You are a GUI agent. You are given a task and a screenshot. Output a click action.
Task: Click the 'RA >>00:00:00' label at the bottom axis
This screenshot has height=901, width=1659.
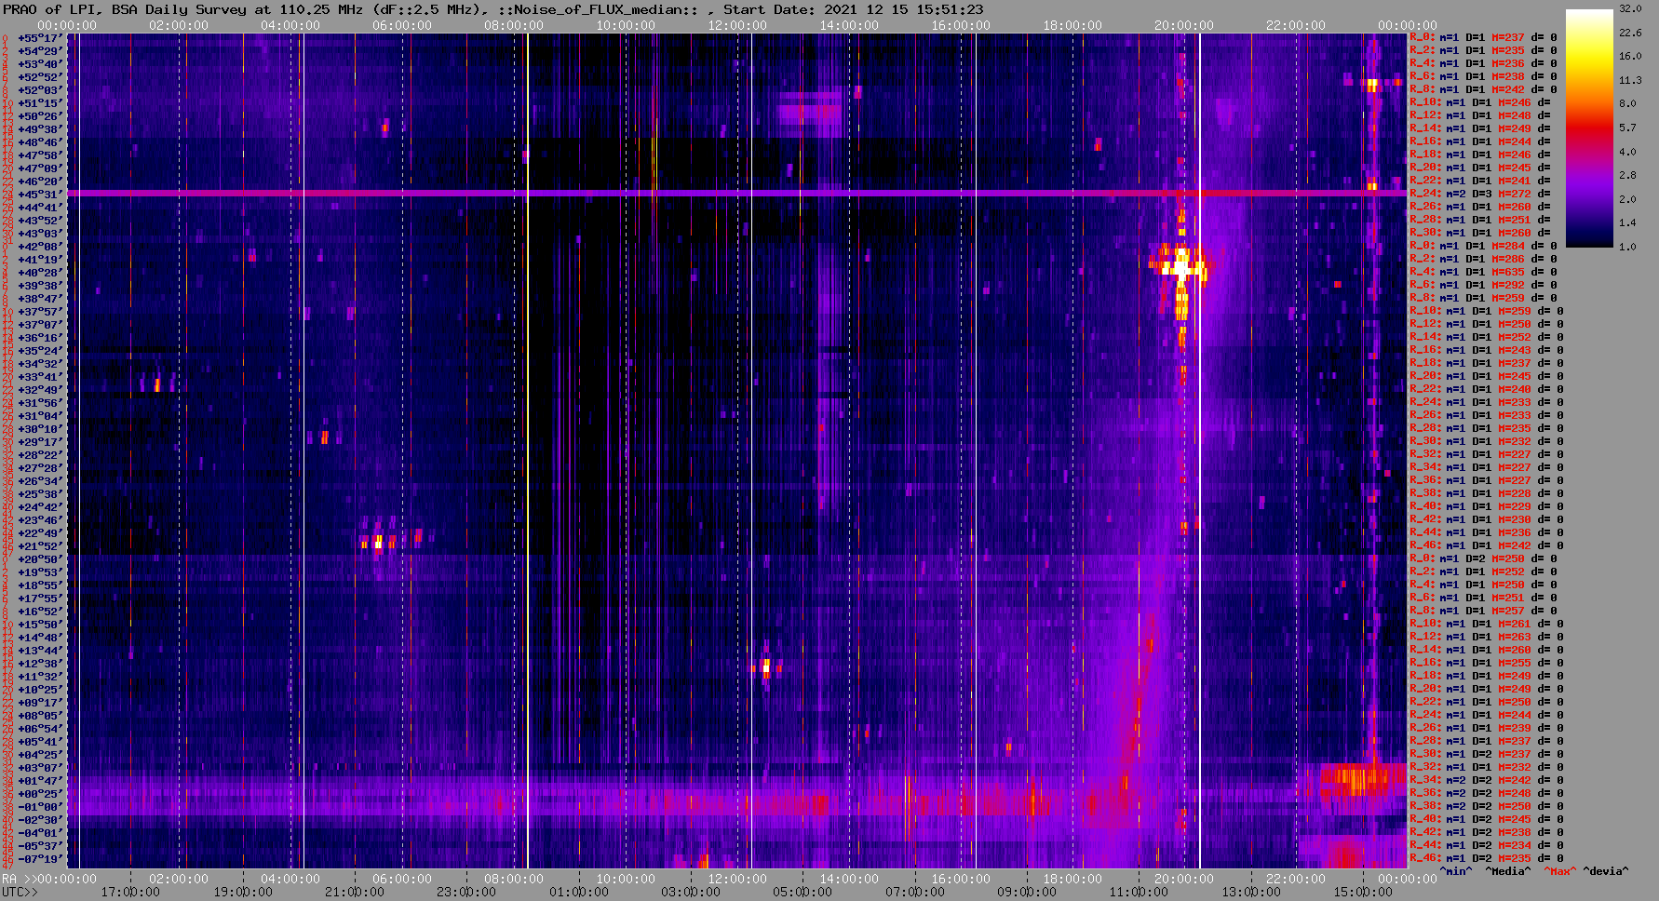click(x=49, y=879)
